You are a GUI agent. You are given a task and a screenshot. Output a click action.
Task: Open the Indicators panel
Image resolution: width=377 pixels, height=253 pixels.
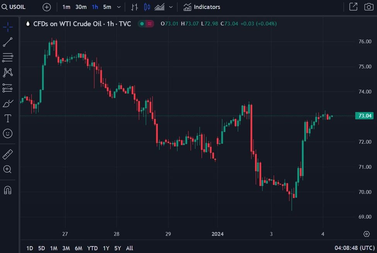[202, 7]
